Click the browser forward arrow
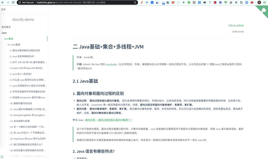This screenshot has width=268, height=159. [x=8, y=2]
